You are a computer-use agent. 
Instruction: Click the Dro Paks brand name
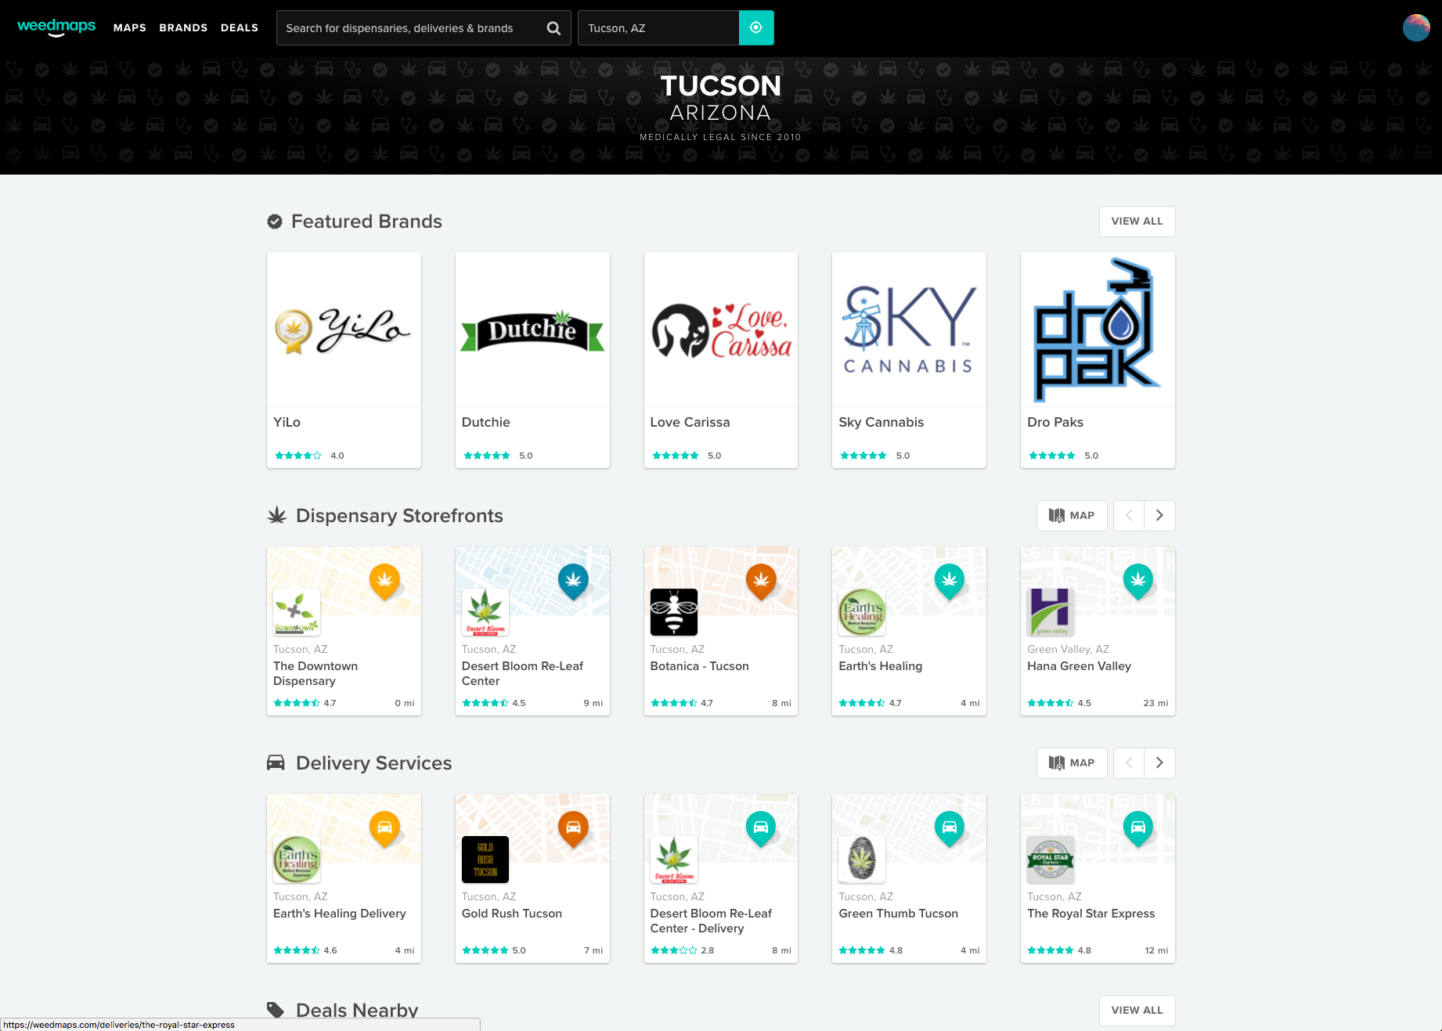click(x=1055, y=422)
